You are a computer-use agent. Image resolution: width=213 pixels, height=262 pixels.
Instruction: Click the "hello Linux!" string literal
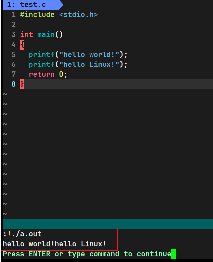coord(89,65)
